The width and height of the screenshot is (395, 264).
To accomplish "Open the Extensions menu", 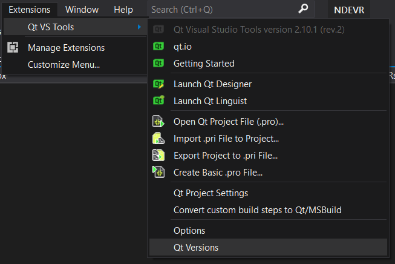I will (x=29, y=10).
